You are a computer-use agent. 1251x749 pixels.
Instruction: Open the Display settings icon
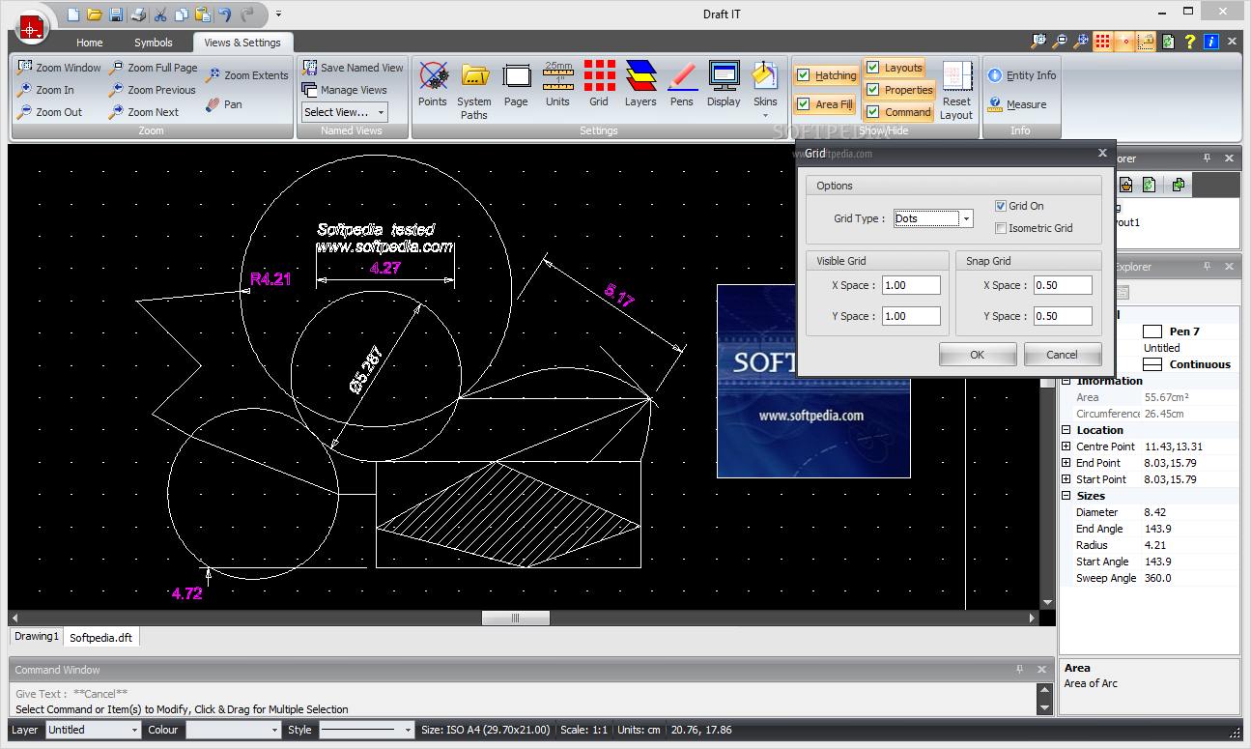(x=724, y=84)
